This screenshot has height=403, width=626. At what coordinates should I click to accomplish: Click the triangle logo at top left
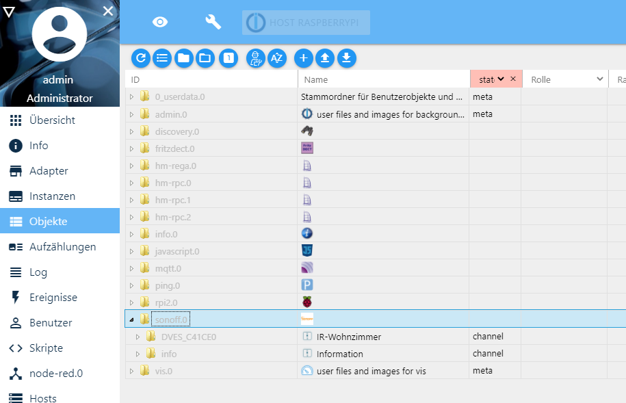click(9, 12)
